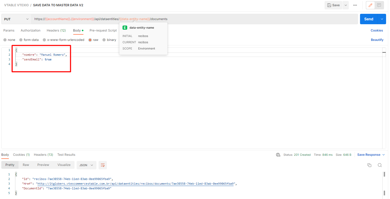This screenshot has width=390, height=199.
Task: Select the none body type
Action: click(9, 40)
